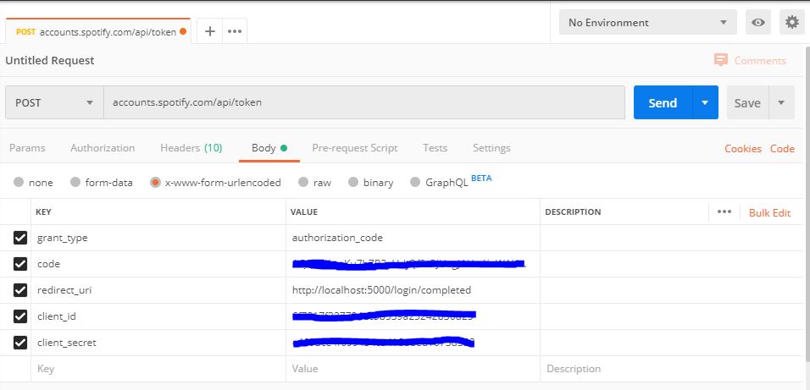Click the Untitled Request title
This screenshot has height=390, width=810.
[x=50, y=60]
